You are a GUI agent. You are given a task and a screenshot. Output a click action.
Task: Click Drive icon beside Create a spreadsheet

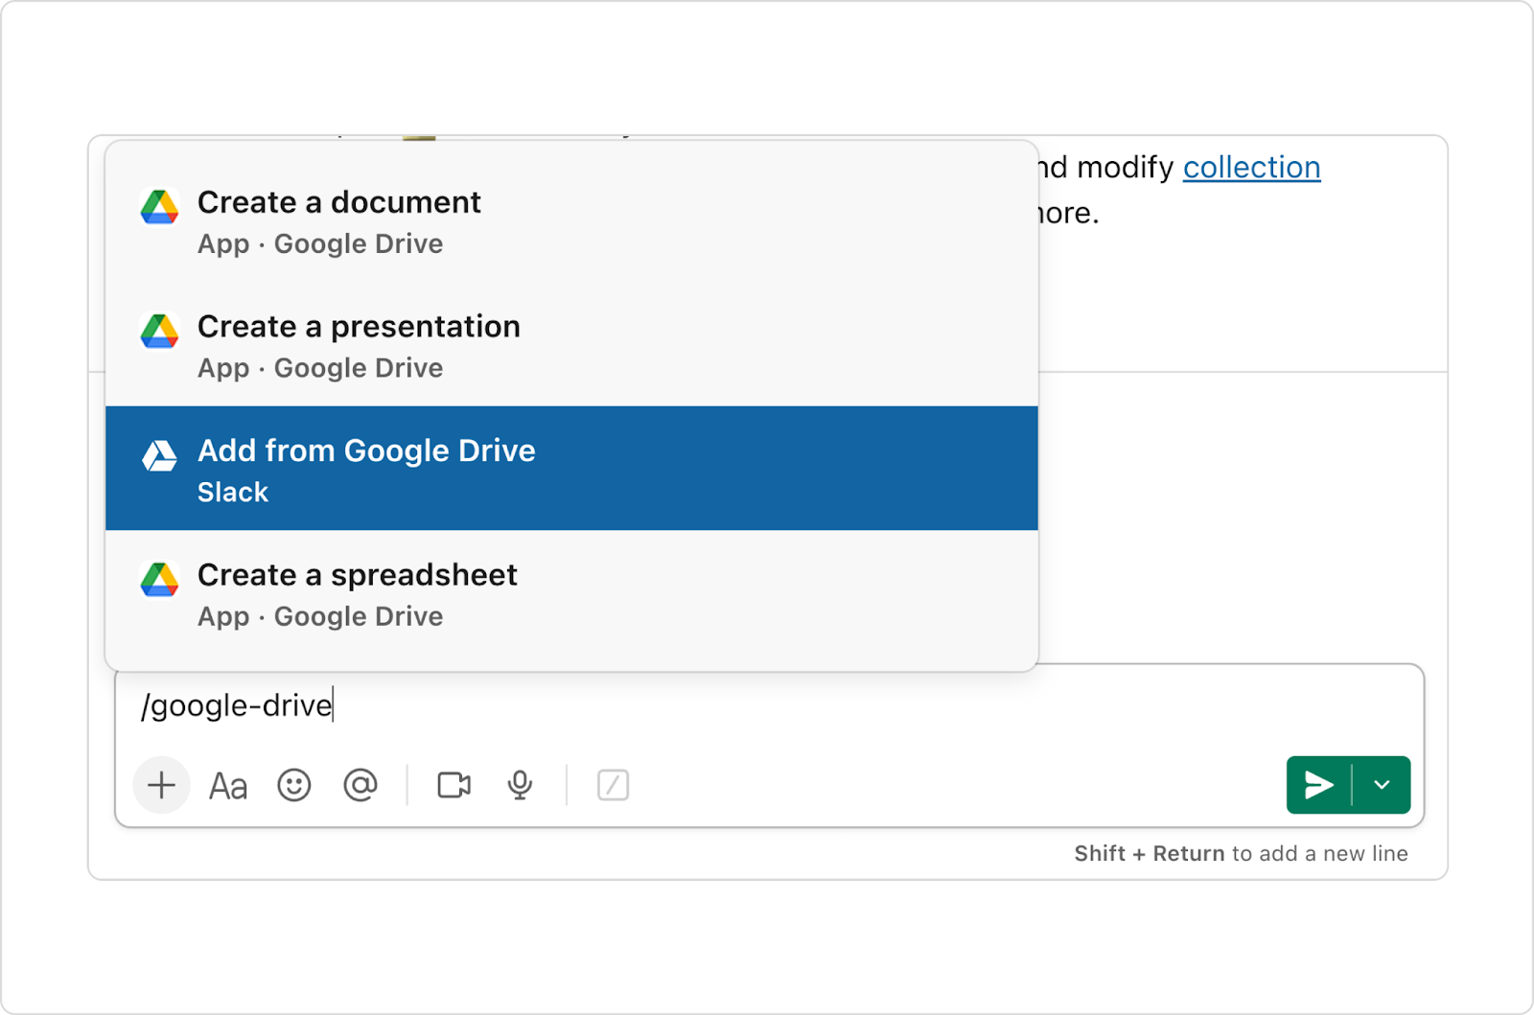(x=159, y=579)
